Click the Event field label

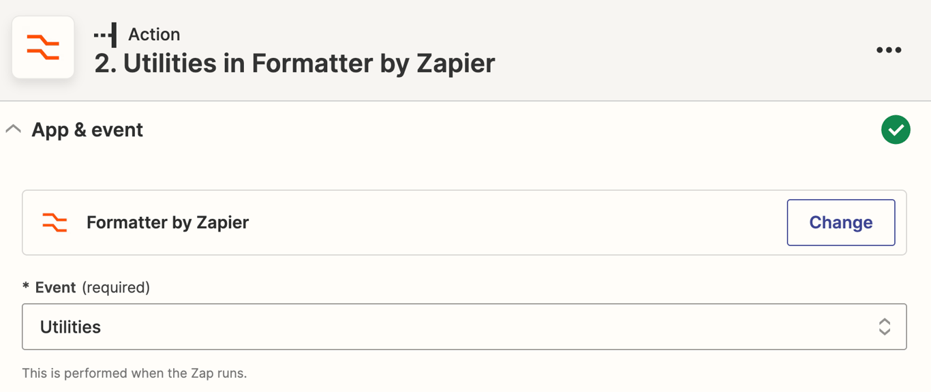(x=55, y=288)
